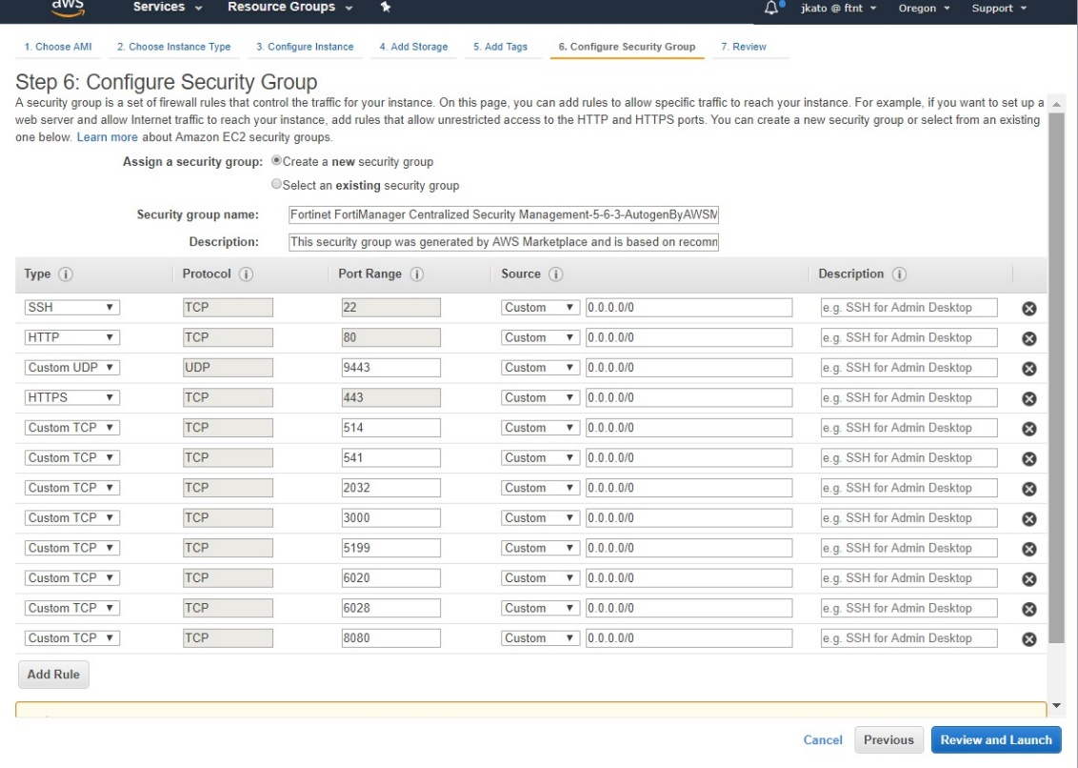Select an existing security group option
The height and width of the screenshot is (768, 1078).
pyautogui.click(x=276, y=182)
